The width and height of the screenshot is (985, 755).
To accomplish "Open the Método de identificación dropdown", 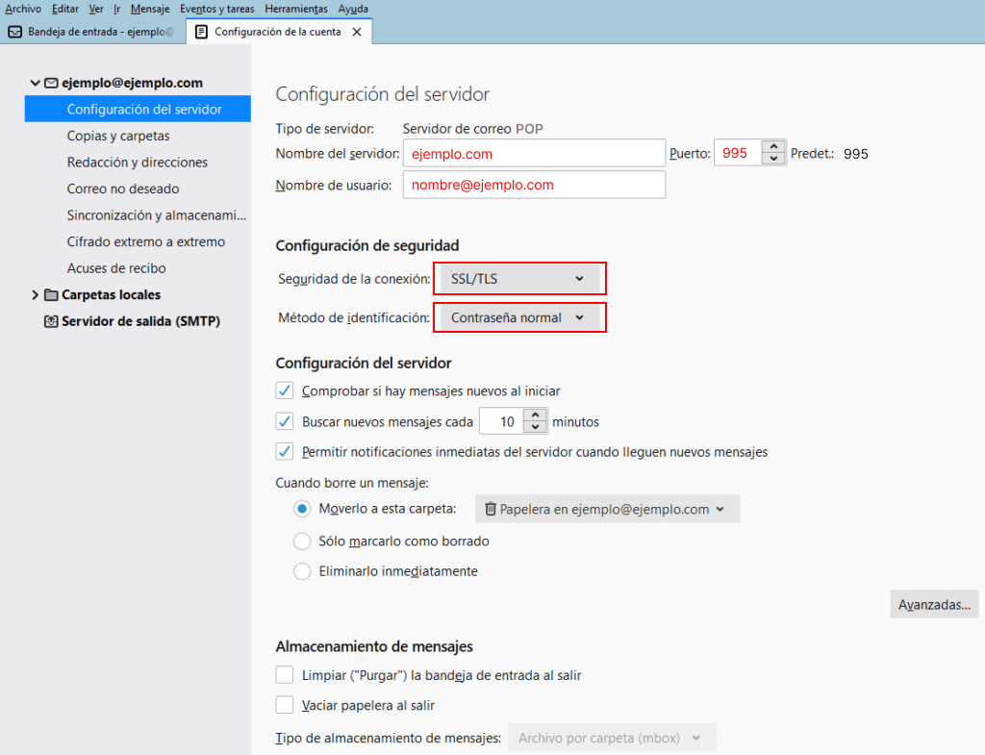I will 518,317.
